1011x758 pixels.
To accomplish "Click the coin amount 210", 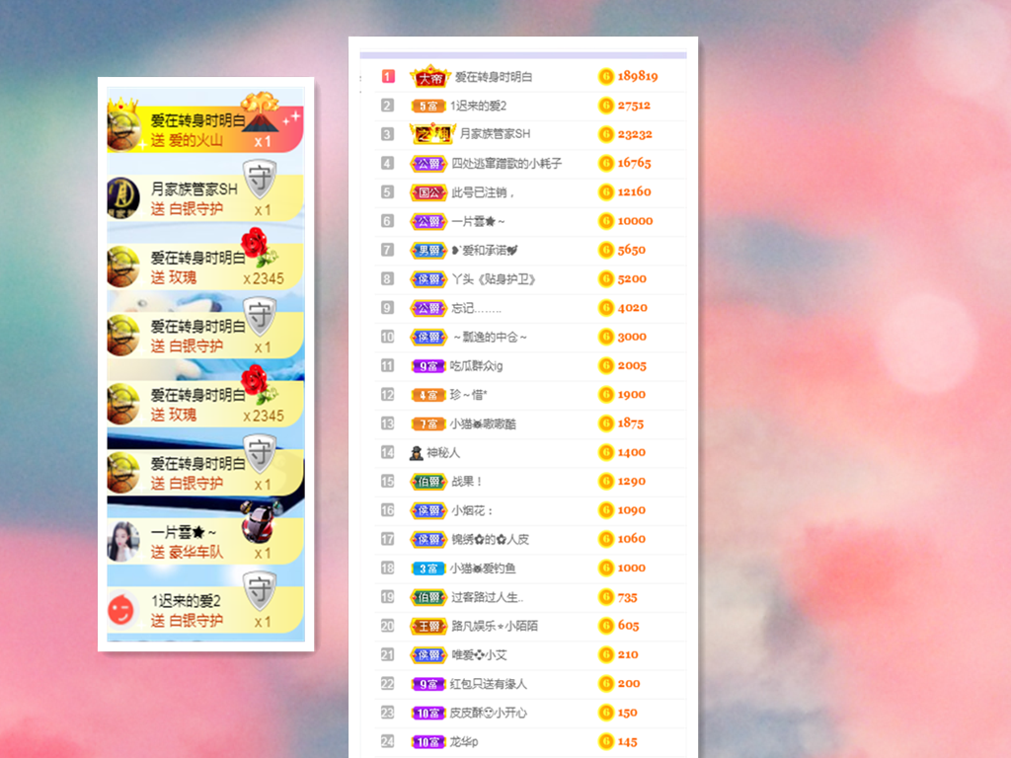I will (x=628, y=655).
